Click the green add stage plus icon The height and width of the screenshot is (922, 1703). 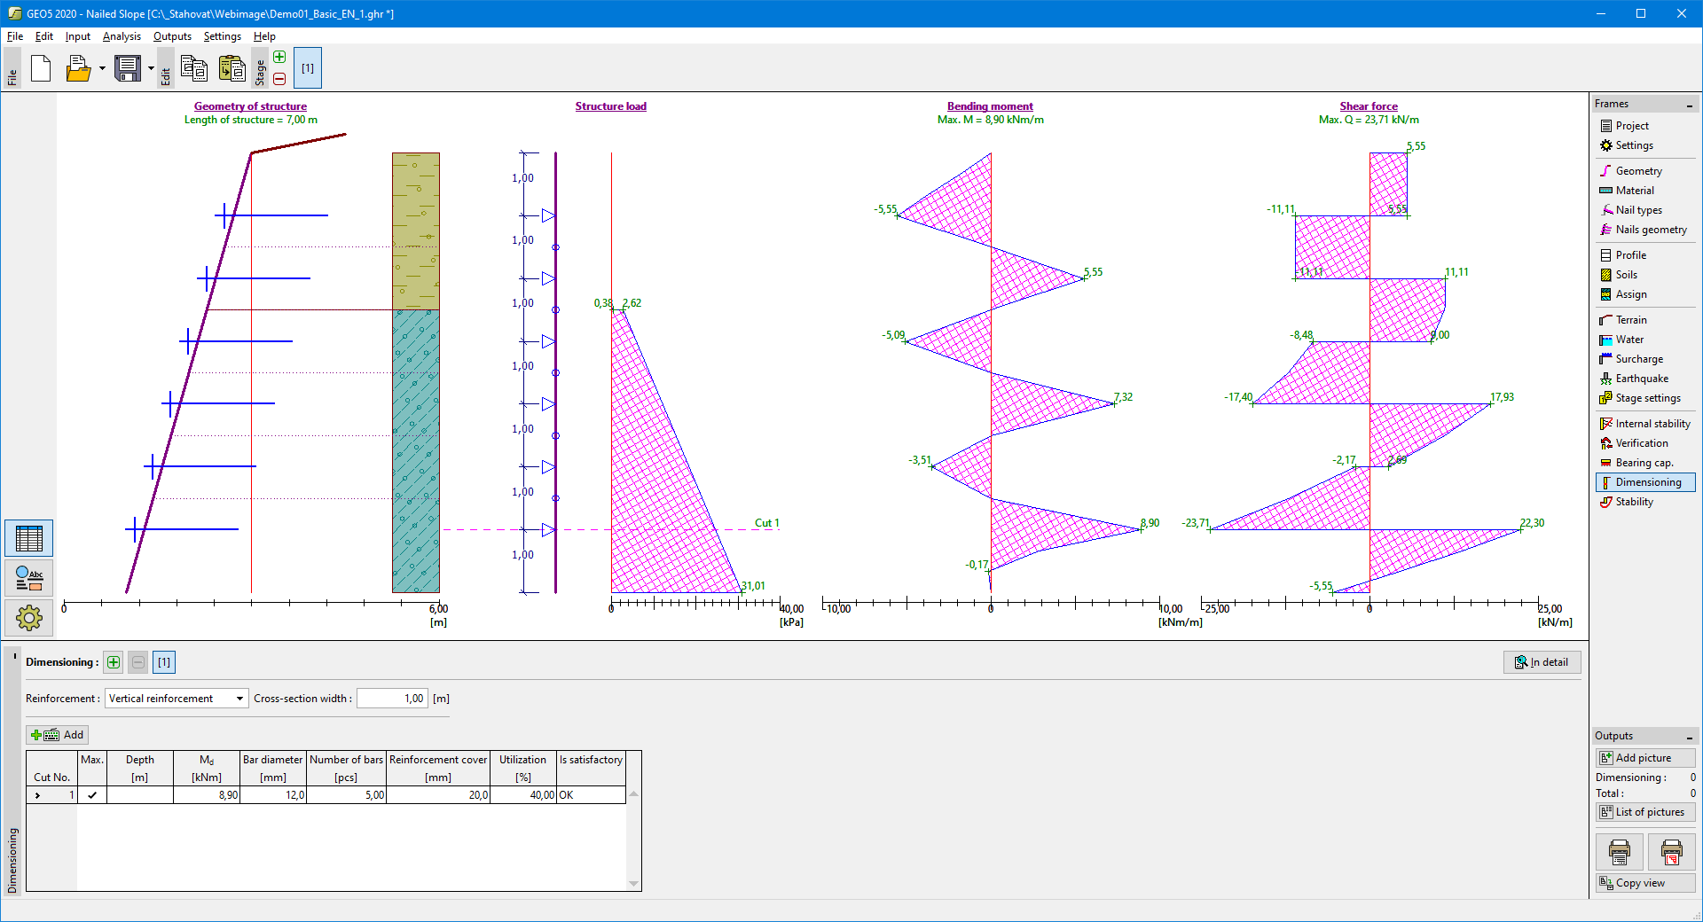click(279, 58)
